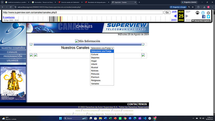Open Chrome downloads icon
The width and height of the screenshot is (215, 121).
tap(204, 7)
